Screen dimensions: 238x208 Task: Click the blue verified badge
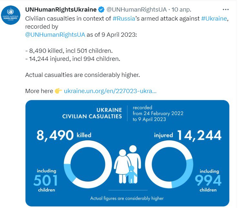coord(102,9)
